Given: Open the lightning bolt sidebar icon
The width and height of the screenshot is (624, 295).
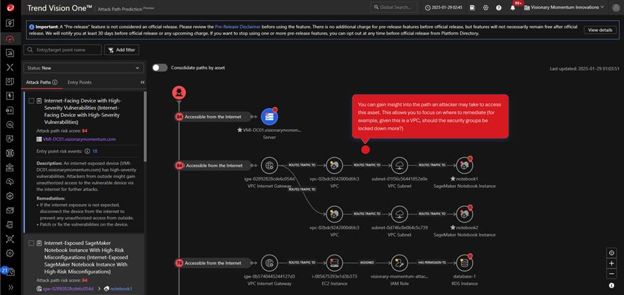Looking at the screenshot, I should (x=11, y=96).
